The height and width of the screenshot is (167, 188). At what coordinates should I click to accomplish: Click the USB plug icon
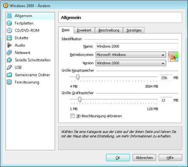coord(9,68)
